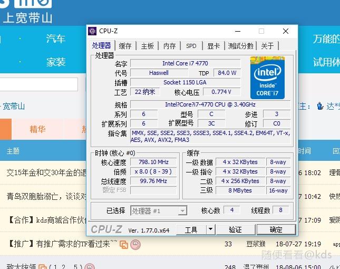Switch to the 主板 tab
Viewport: 340px width, 269px height.
(147, 46)
